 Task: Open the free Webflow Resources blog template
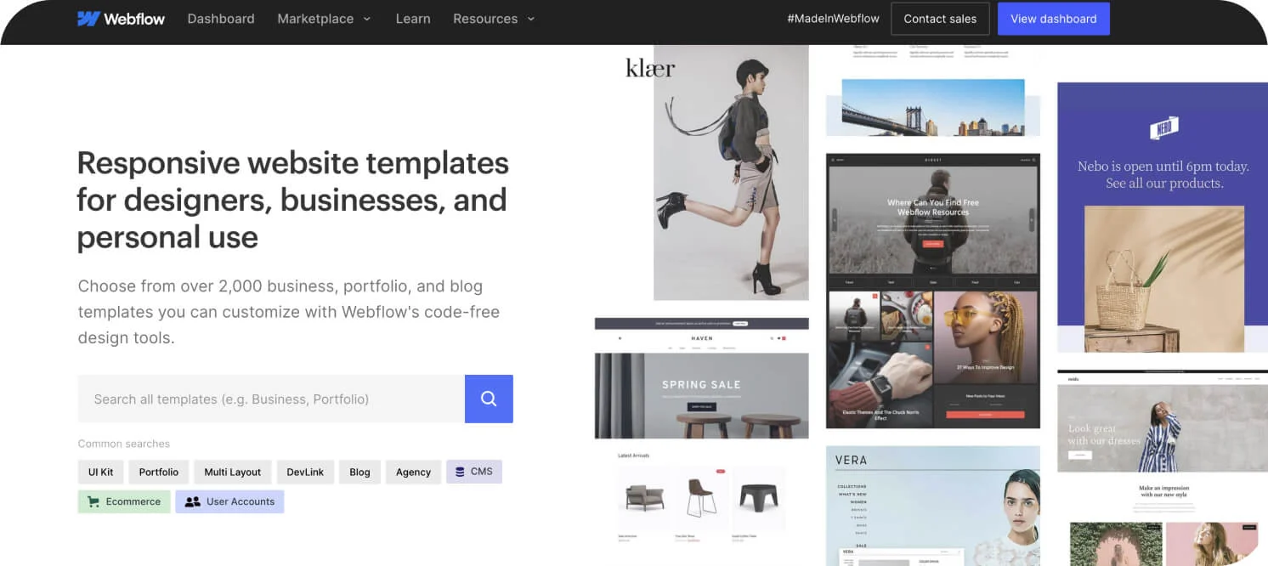pyautogui.click(x=933, y=291)
